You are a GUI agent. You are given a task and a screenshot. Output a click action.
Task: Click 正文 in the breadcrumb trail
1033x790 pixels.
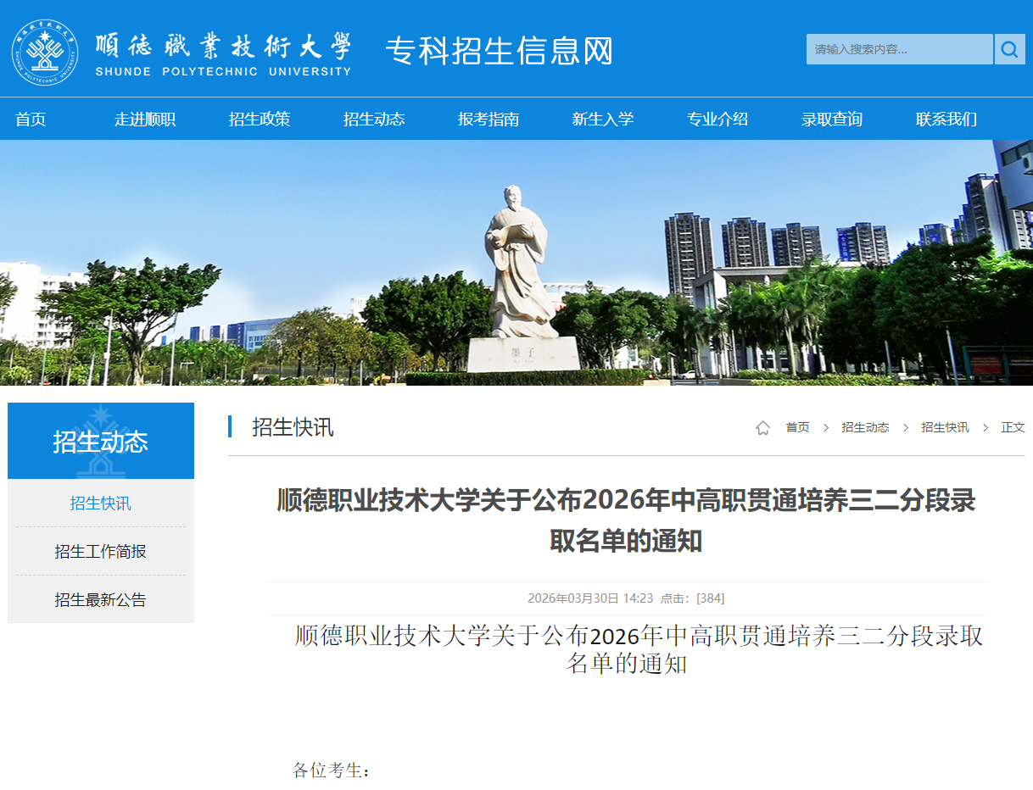pyautogui.click(x=1013, y=428)
